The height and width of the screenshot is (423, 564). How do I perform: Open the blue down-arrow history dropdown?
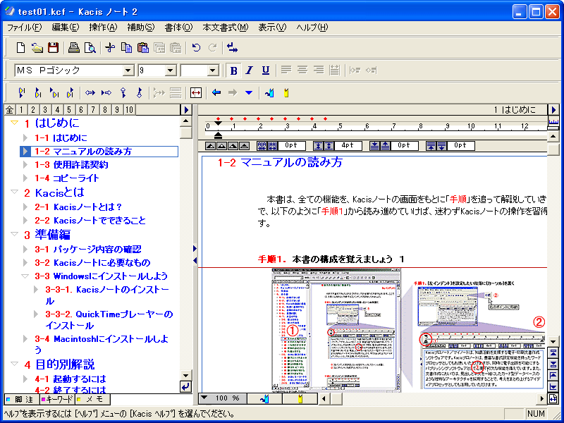tap(249, 93)
